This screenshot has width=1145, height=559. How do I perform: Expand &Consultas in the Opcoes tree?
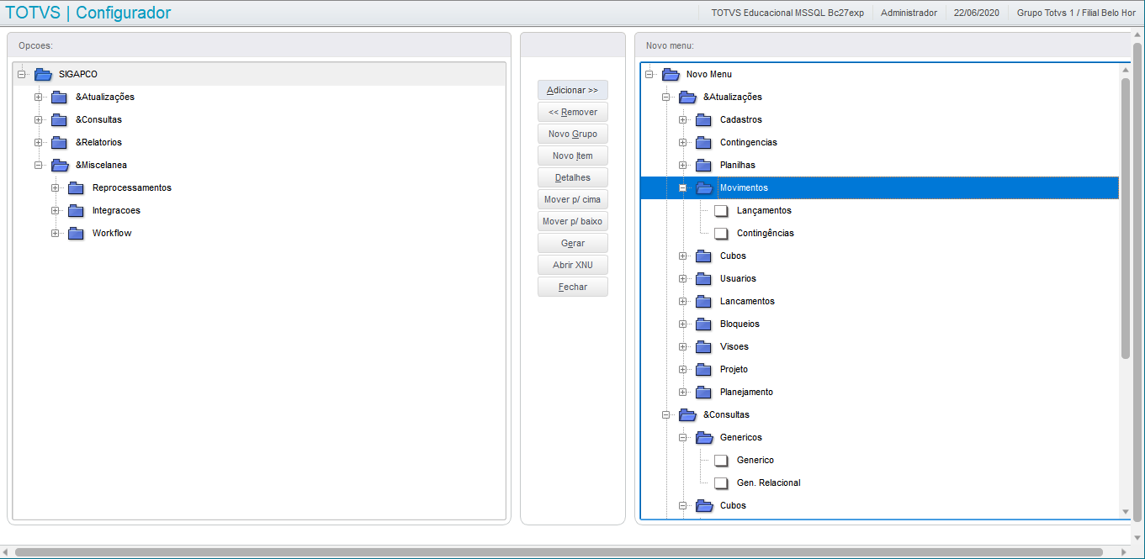coord(38,119)
